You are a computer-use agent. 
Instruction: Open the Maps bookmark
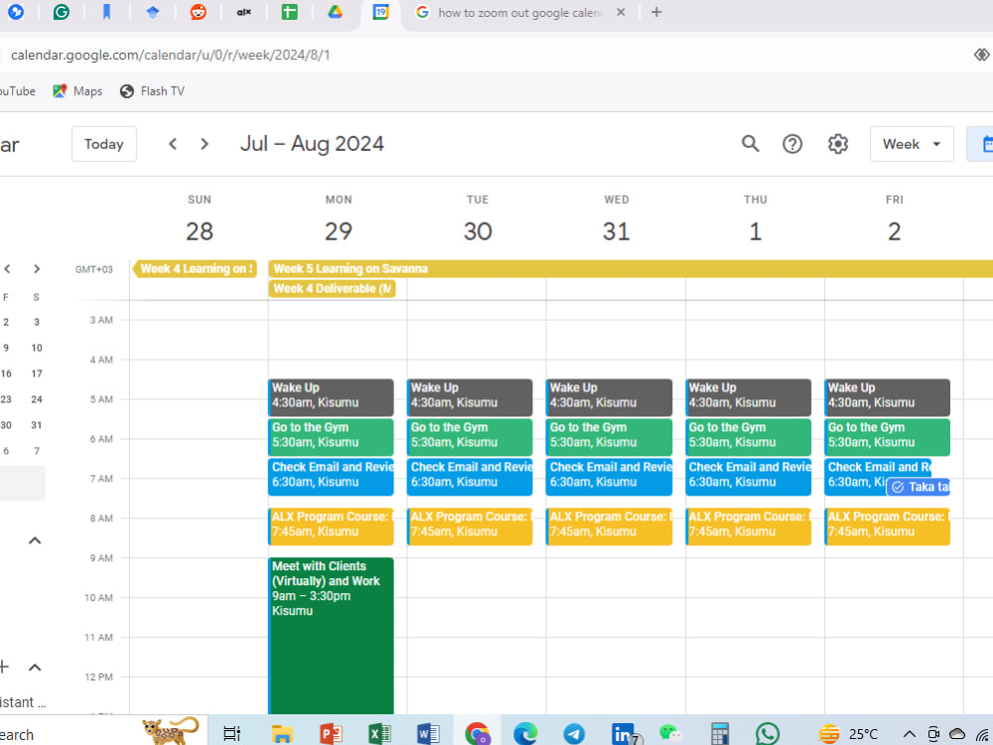pyautogui.click(x=77, y=91)
